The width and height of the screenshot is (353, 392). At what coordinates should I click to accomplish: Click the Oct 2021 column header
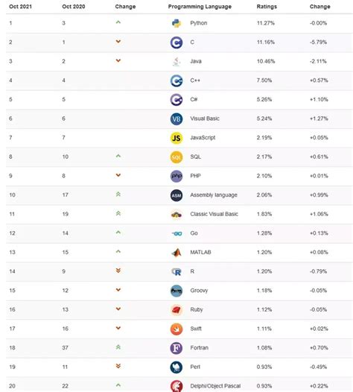click(x=21, y=7)
